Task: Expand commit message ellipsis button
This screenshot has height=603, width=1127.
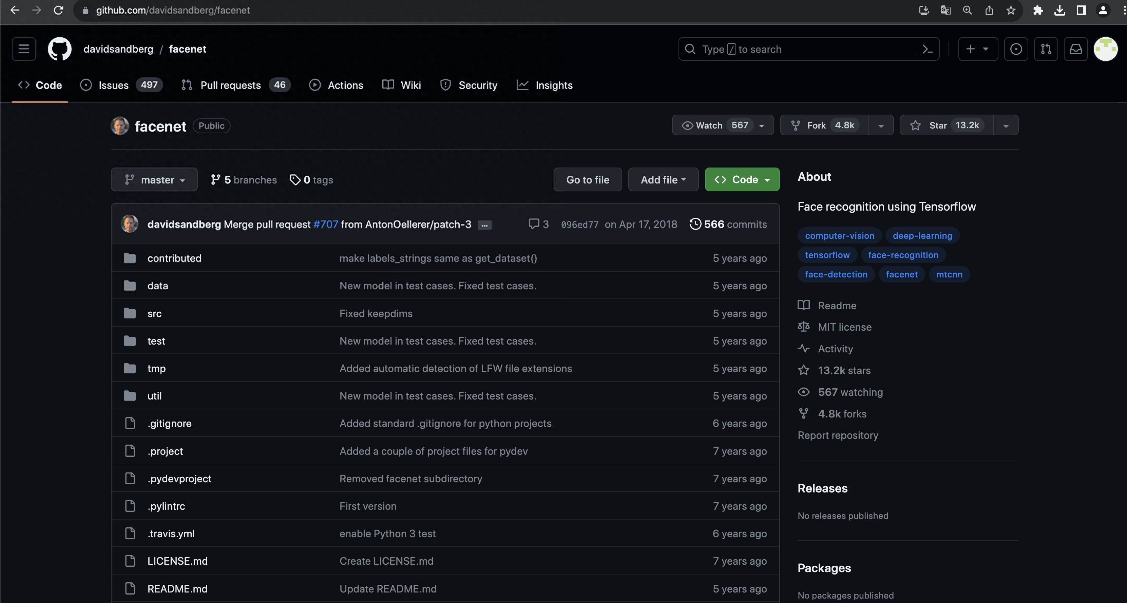Action: click(484, 225)
